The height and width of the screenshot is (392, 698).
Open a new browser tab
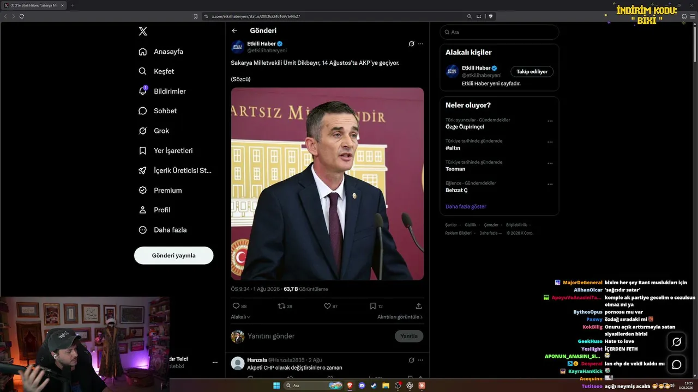click(72, 5)
